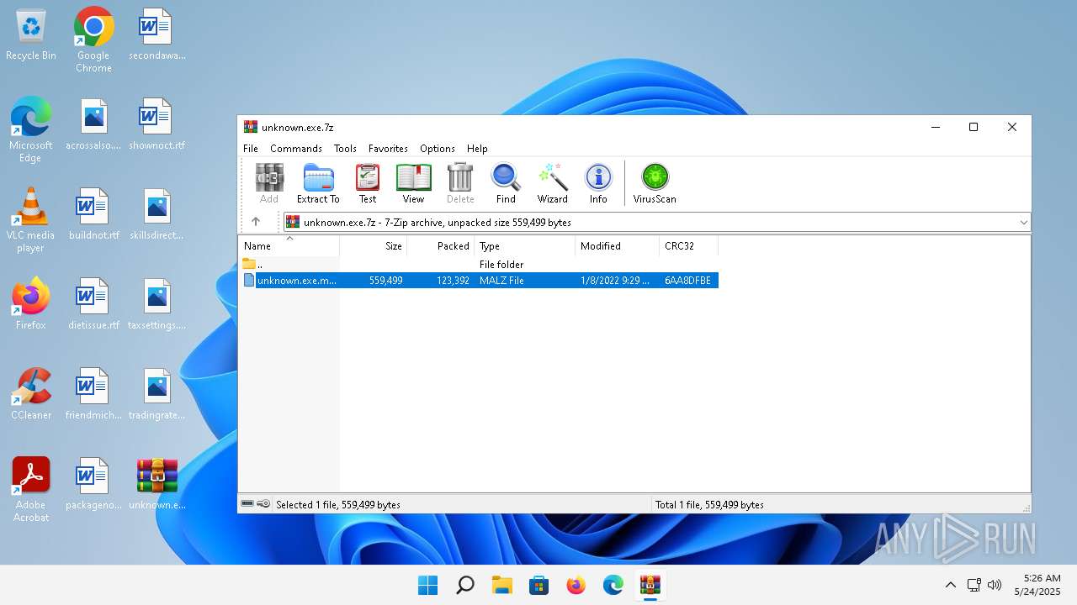Click the status bar drive icon

(247, 504)
